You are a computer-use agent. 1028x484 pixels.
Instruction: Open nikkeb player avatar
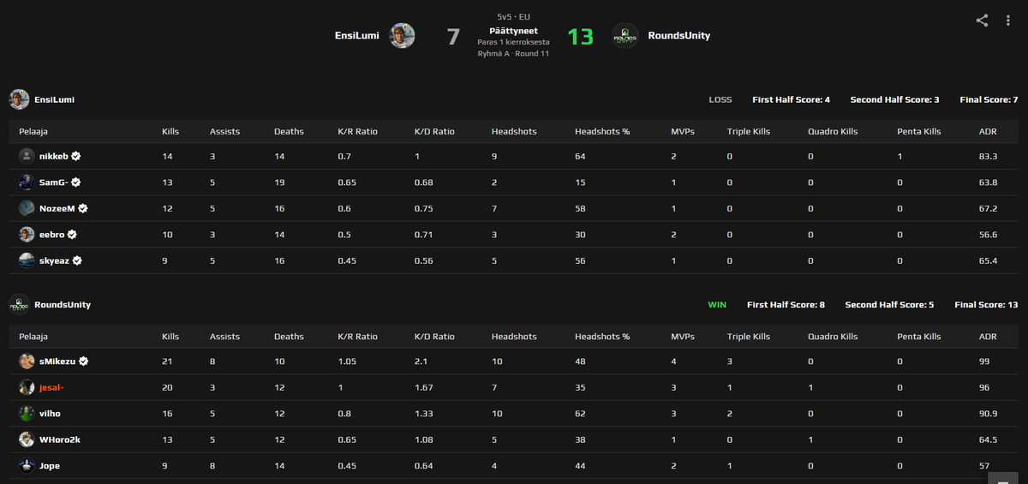pos(27,156)
